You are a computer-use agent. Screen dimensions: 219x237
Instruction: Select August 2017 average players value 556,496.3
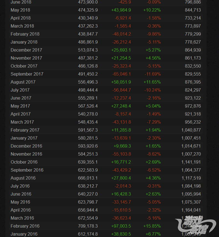pos(88,82)
